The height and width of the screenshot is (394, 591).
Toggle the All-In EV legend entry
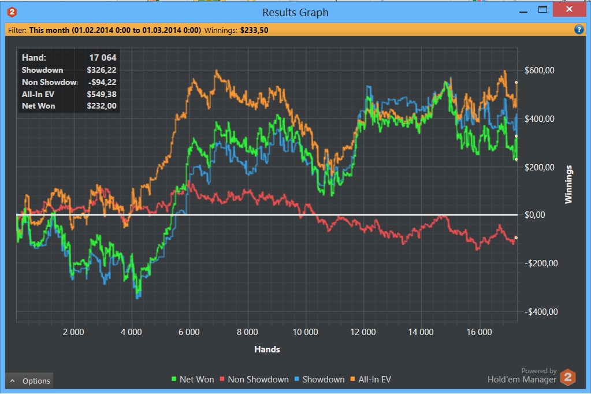370,380
